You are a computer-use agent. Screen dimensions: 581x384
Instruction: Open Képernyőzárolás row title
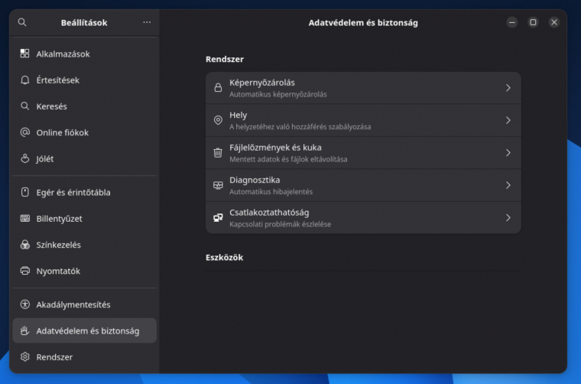[x=262, y=83]
